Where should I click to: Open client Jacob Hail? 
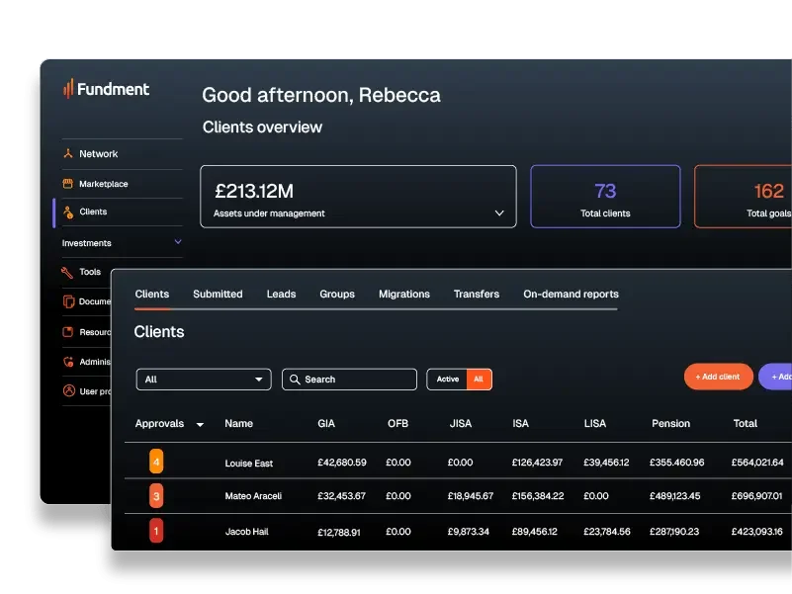tap(247, 532)
